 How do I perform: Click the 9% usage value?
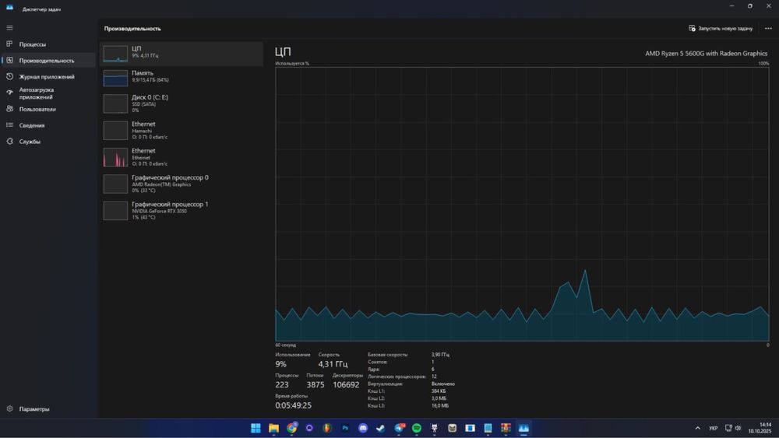click(280, 364)
